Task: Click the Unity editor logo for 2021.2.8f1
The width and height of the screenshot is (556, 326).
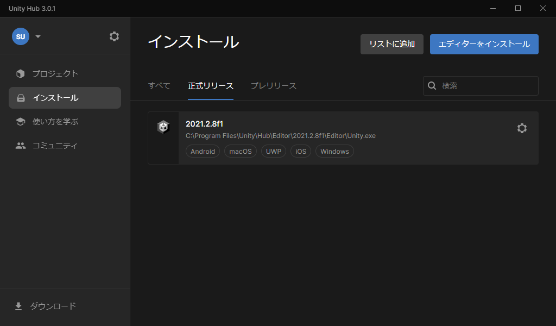Action: [x=163, y=128]
